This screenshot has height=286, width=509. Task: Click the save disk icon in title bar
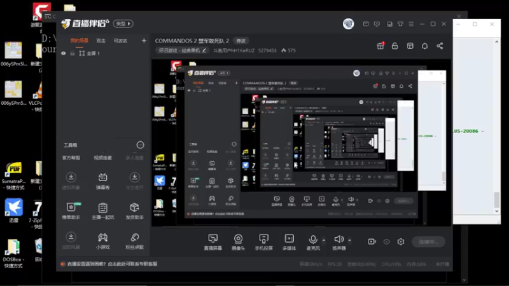pyautogui.click(x=389, y=24)
